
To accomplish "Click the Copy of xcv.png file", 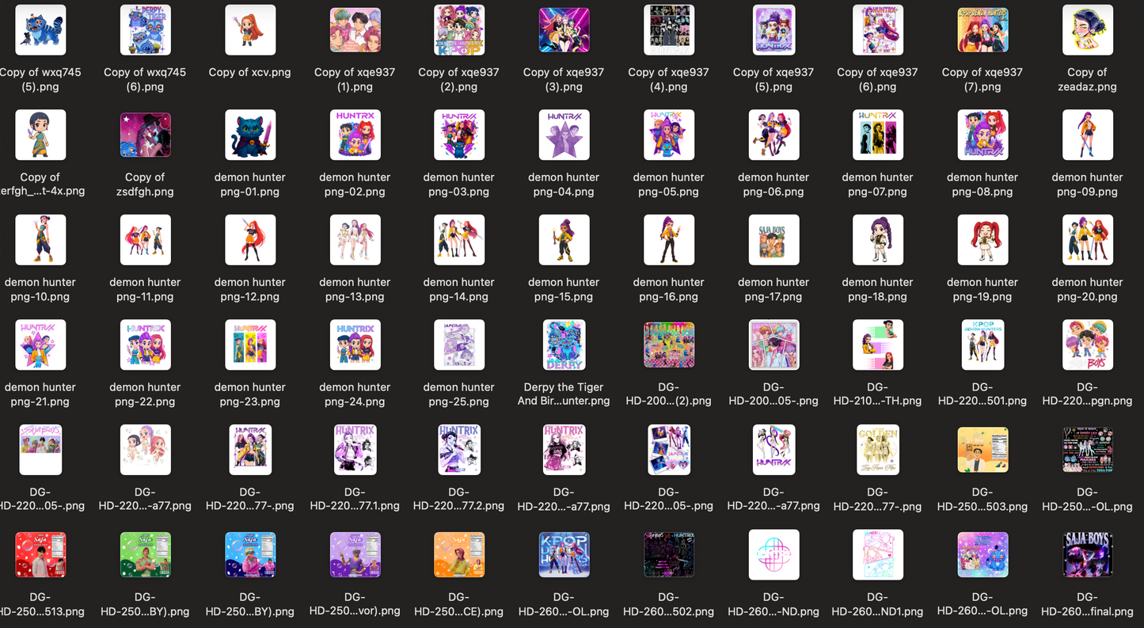I will (250, 29).
